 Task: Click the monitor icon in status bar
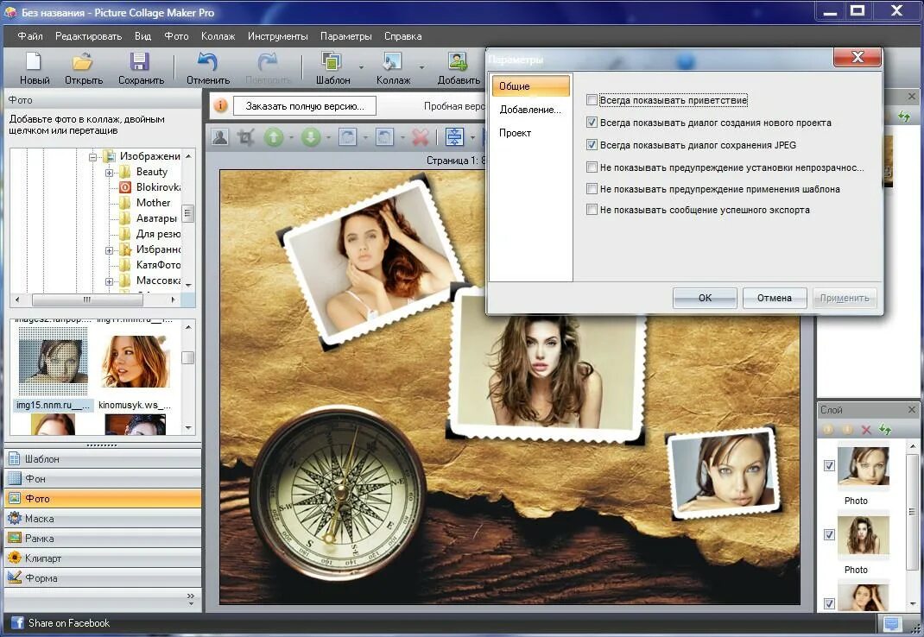tap(891, 623)
